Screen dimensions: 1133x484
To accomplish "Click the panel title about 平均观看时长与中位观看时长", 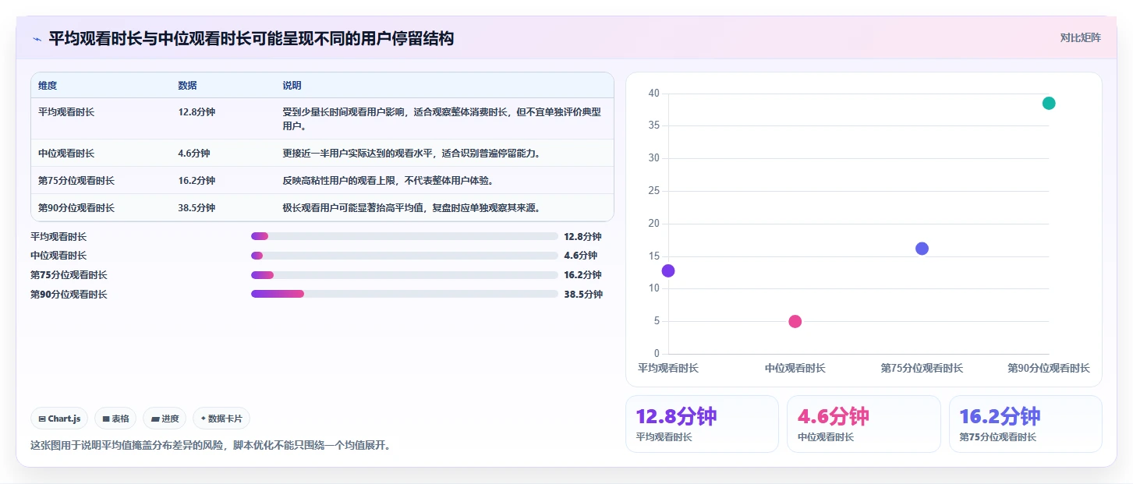I will [251, 38].
